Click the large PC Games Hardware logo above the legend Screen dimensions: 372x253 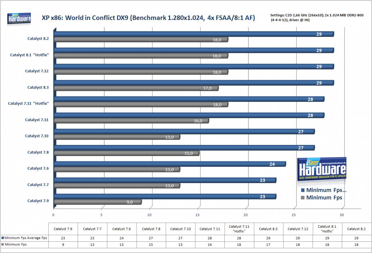pyautogui.click(x=322, y=169)
